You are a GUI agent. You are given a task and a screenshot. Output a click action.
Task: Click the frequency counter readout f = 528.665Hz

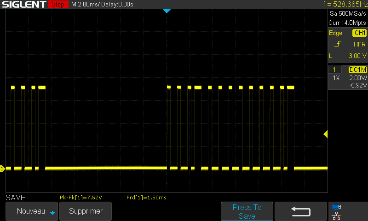(x=345, y=4)
